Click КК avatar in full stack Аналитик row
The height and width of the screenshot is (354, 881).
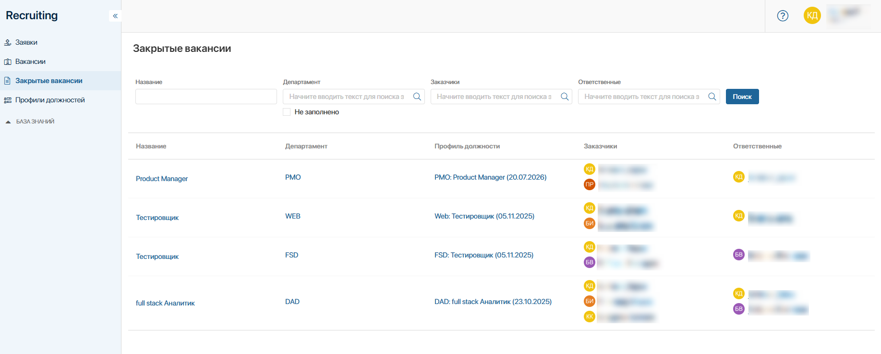click(x=590, y=317)
